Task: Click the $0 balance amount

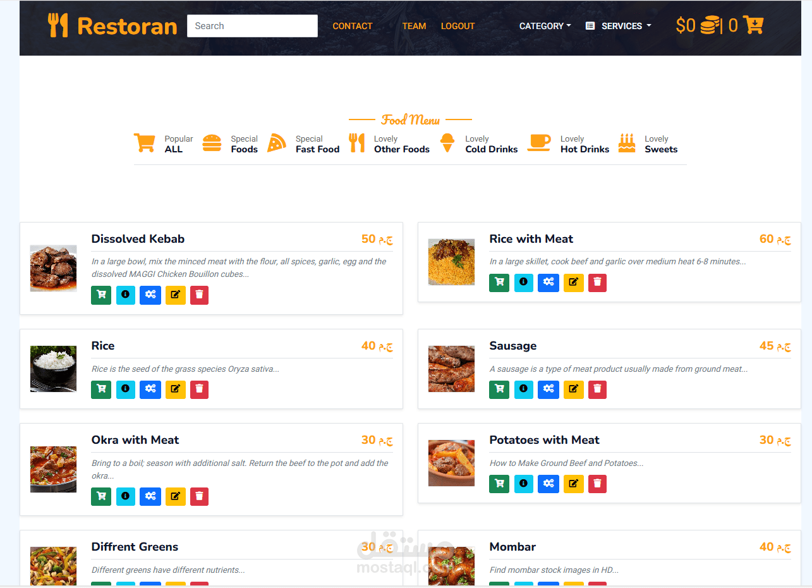Action: tap(686, 25)
